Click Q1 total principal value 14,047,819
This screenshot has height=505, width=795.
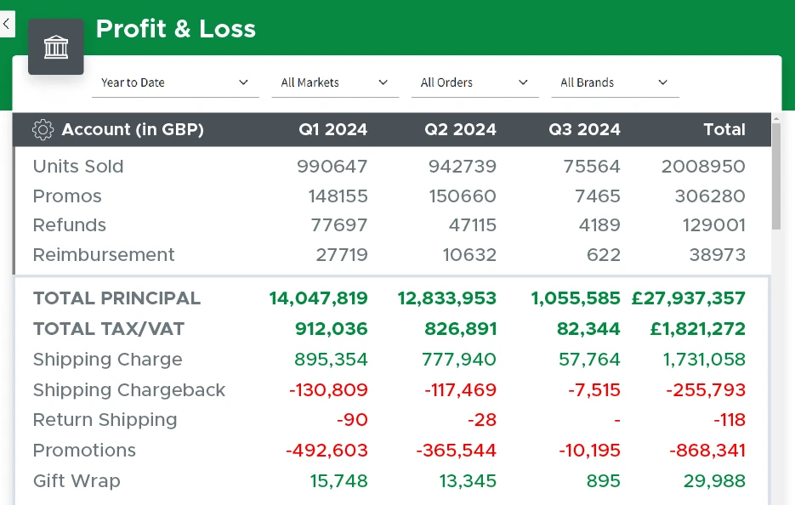[318, 298]
